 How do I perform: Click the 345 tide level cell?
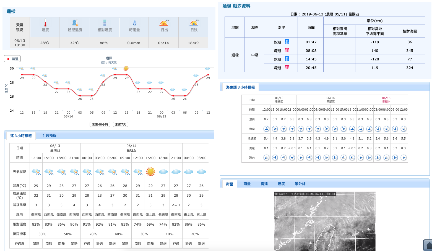coord(410,50)
